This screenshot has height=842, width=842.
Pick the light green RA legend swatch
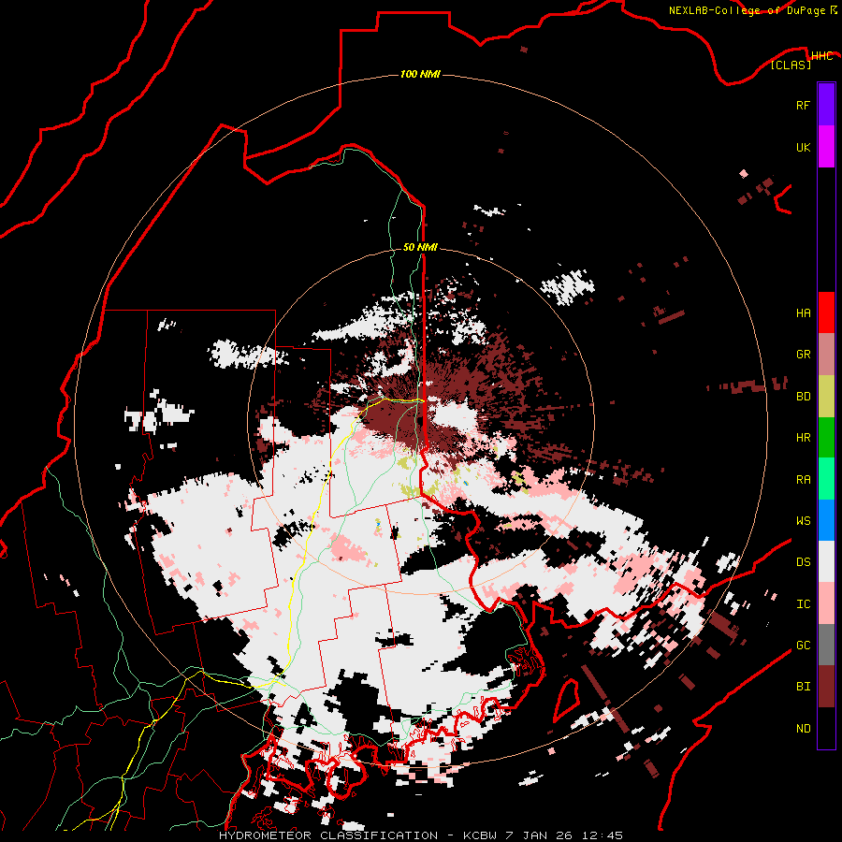tap(826, 479)
